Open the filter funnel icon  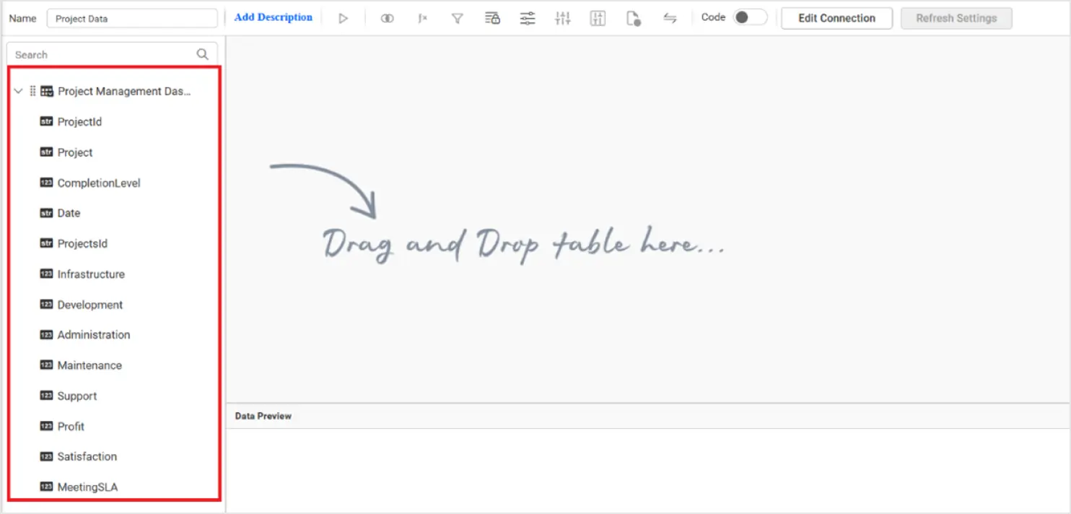[x=457, y=17]
